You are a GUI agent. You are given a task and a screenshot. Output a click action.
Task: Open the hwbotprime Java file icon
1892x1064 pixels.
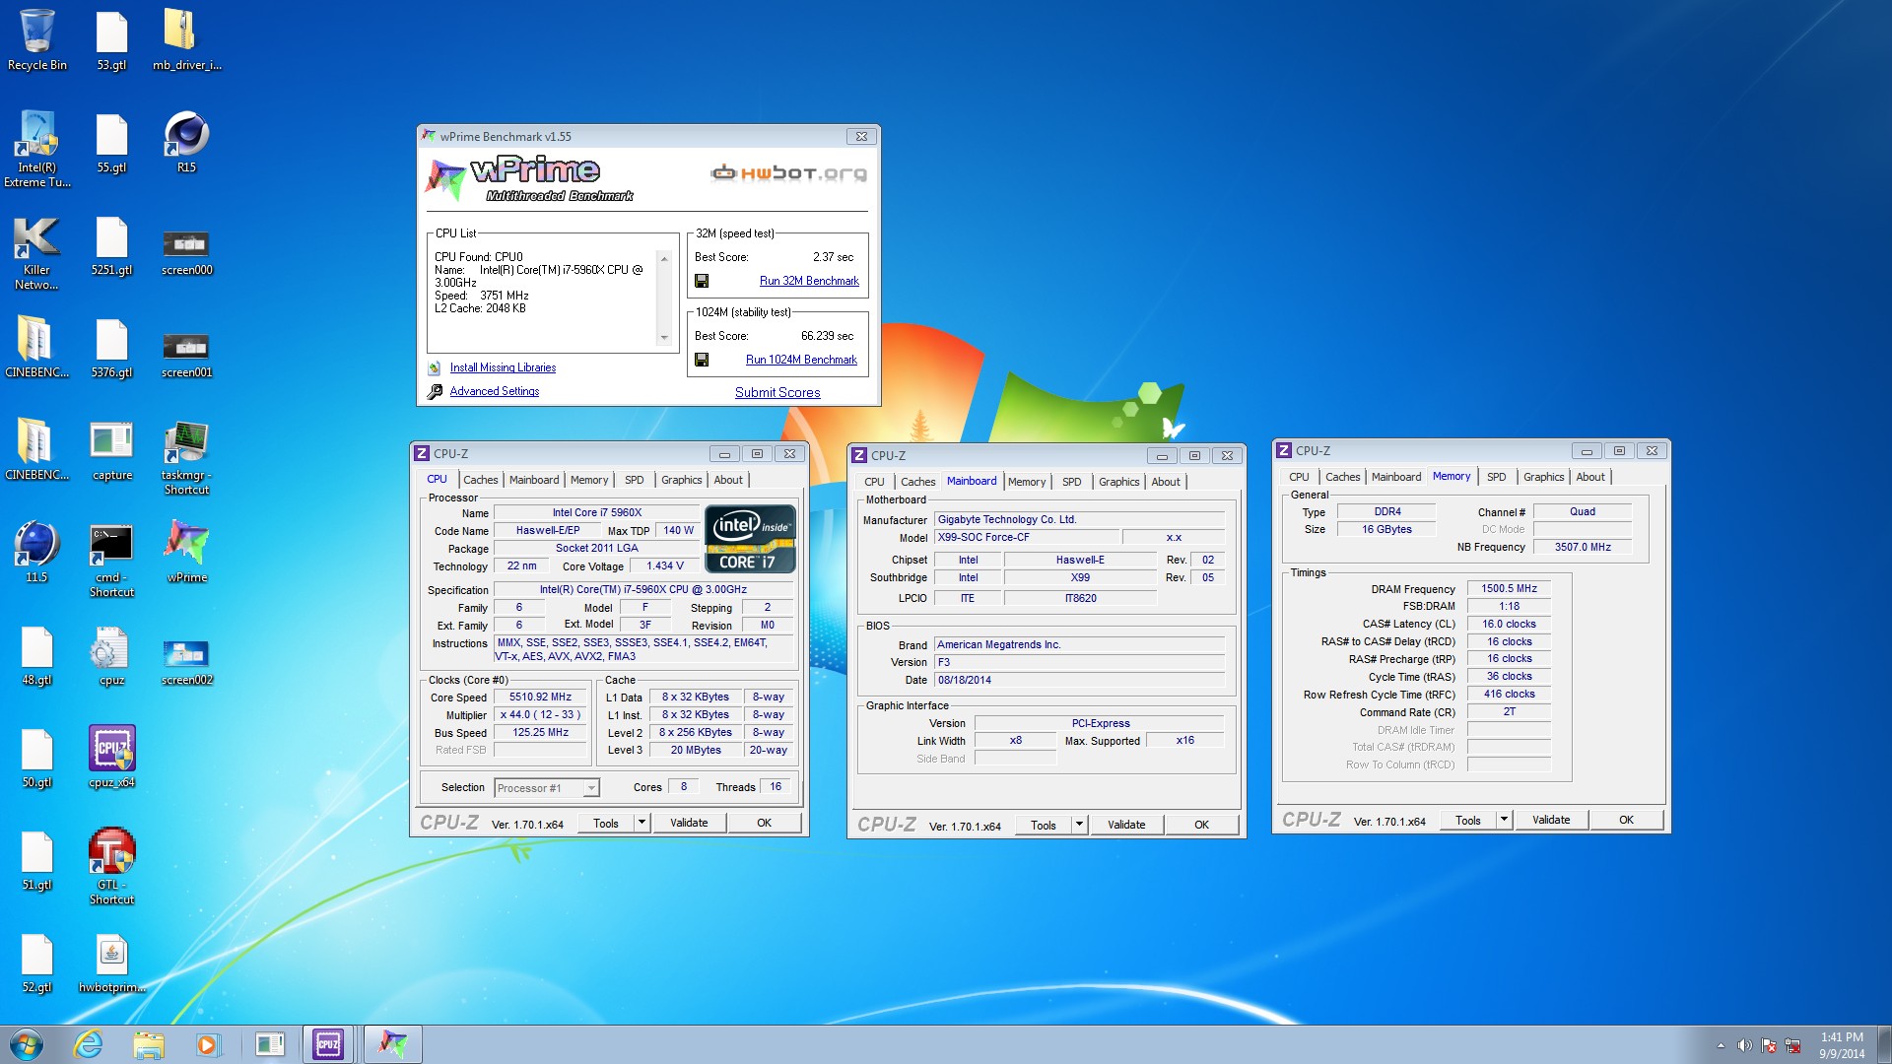[111, 963]
